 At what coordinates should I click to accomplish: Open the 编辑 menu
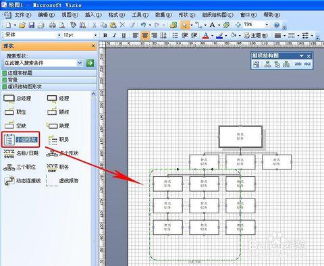(46, 15)
